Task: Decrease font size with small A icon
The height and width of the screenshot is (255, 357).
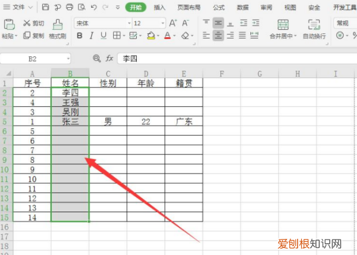Action: (x=185, y=23)
